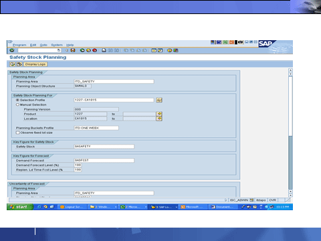The image size is (321, 241).
Task: Open the Program menu
Action: 19,45
